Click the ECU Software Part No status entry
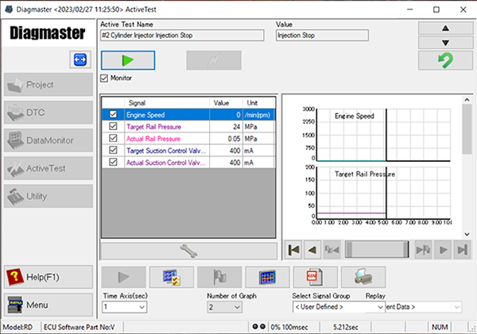The width and height of the screenshot is (477, 334). pos(79,327)
